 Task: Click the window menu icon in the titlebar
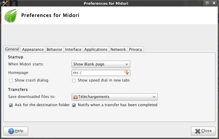click(4, 3)
